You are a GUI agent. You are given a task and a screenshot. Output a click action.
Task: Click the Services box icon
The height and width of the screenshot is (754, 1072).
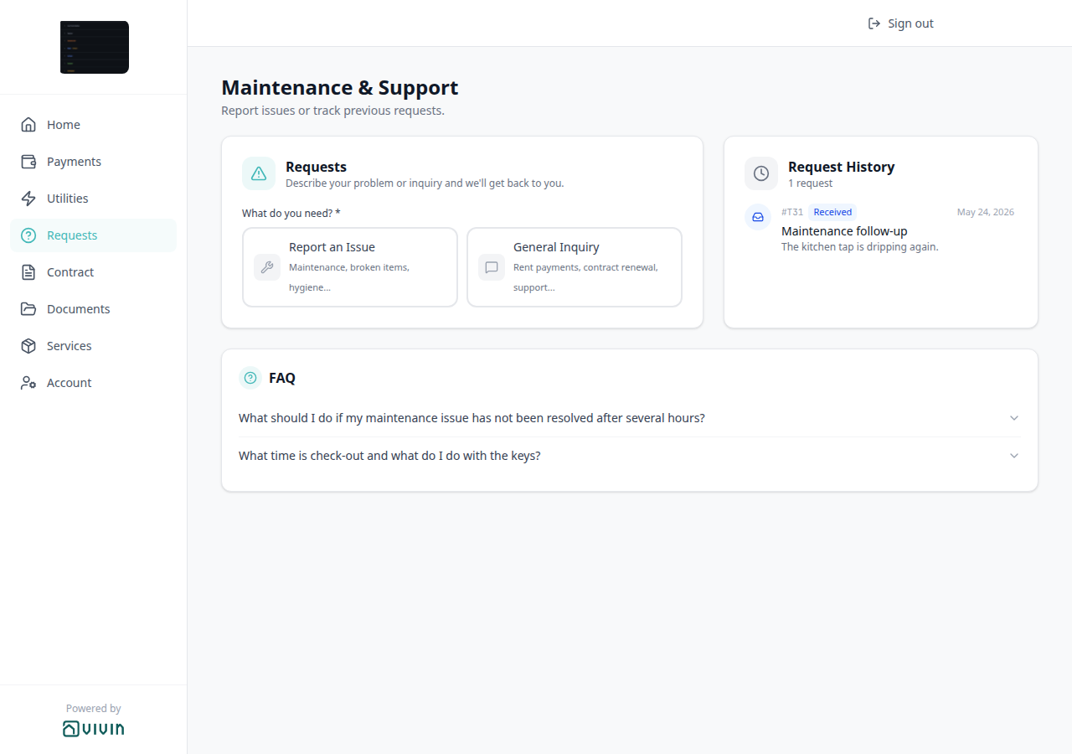click(x=28, y=346)
